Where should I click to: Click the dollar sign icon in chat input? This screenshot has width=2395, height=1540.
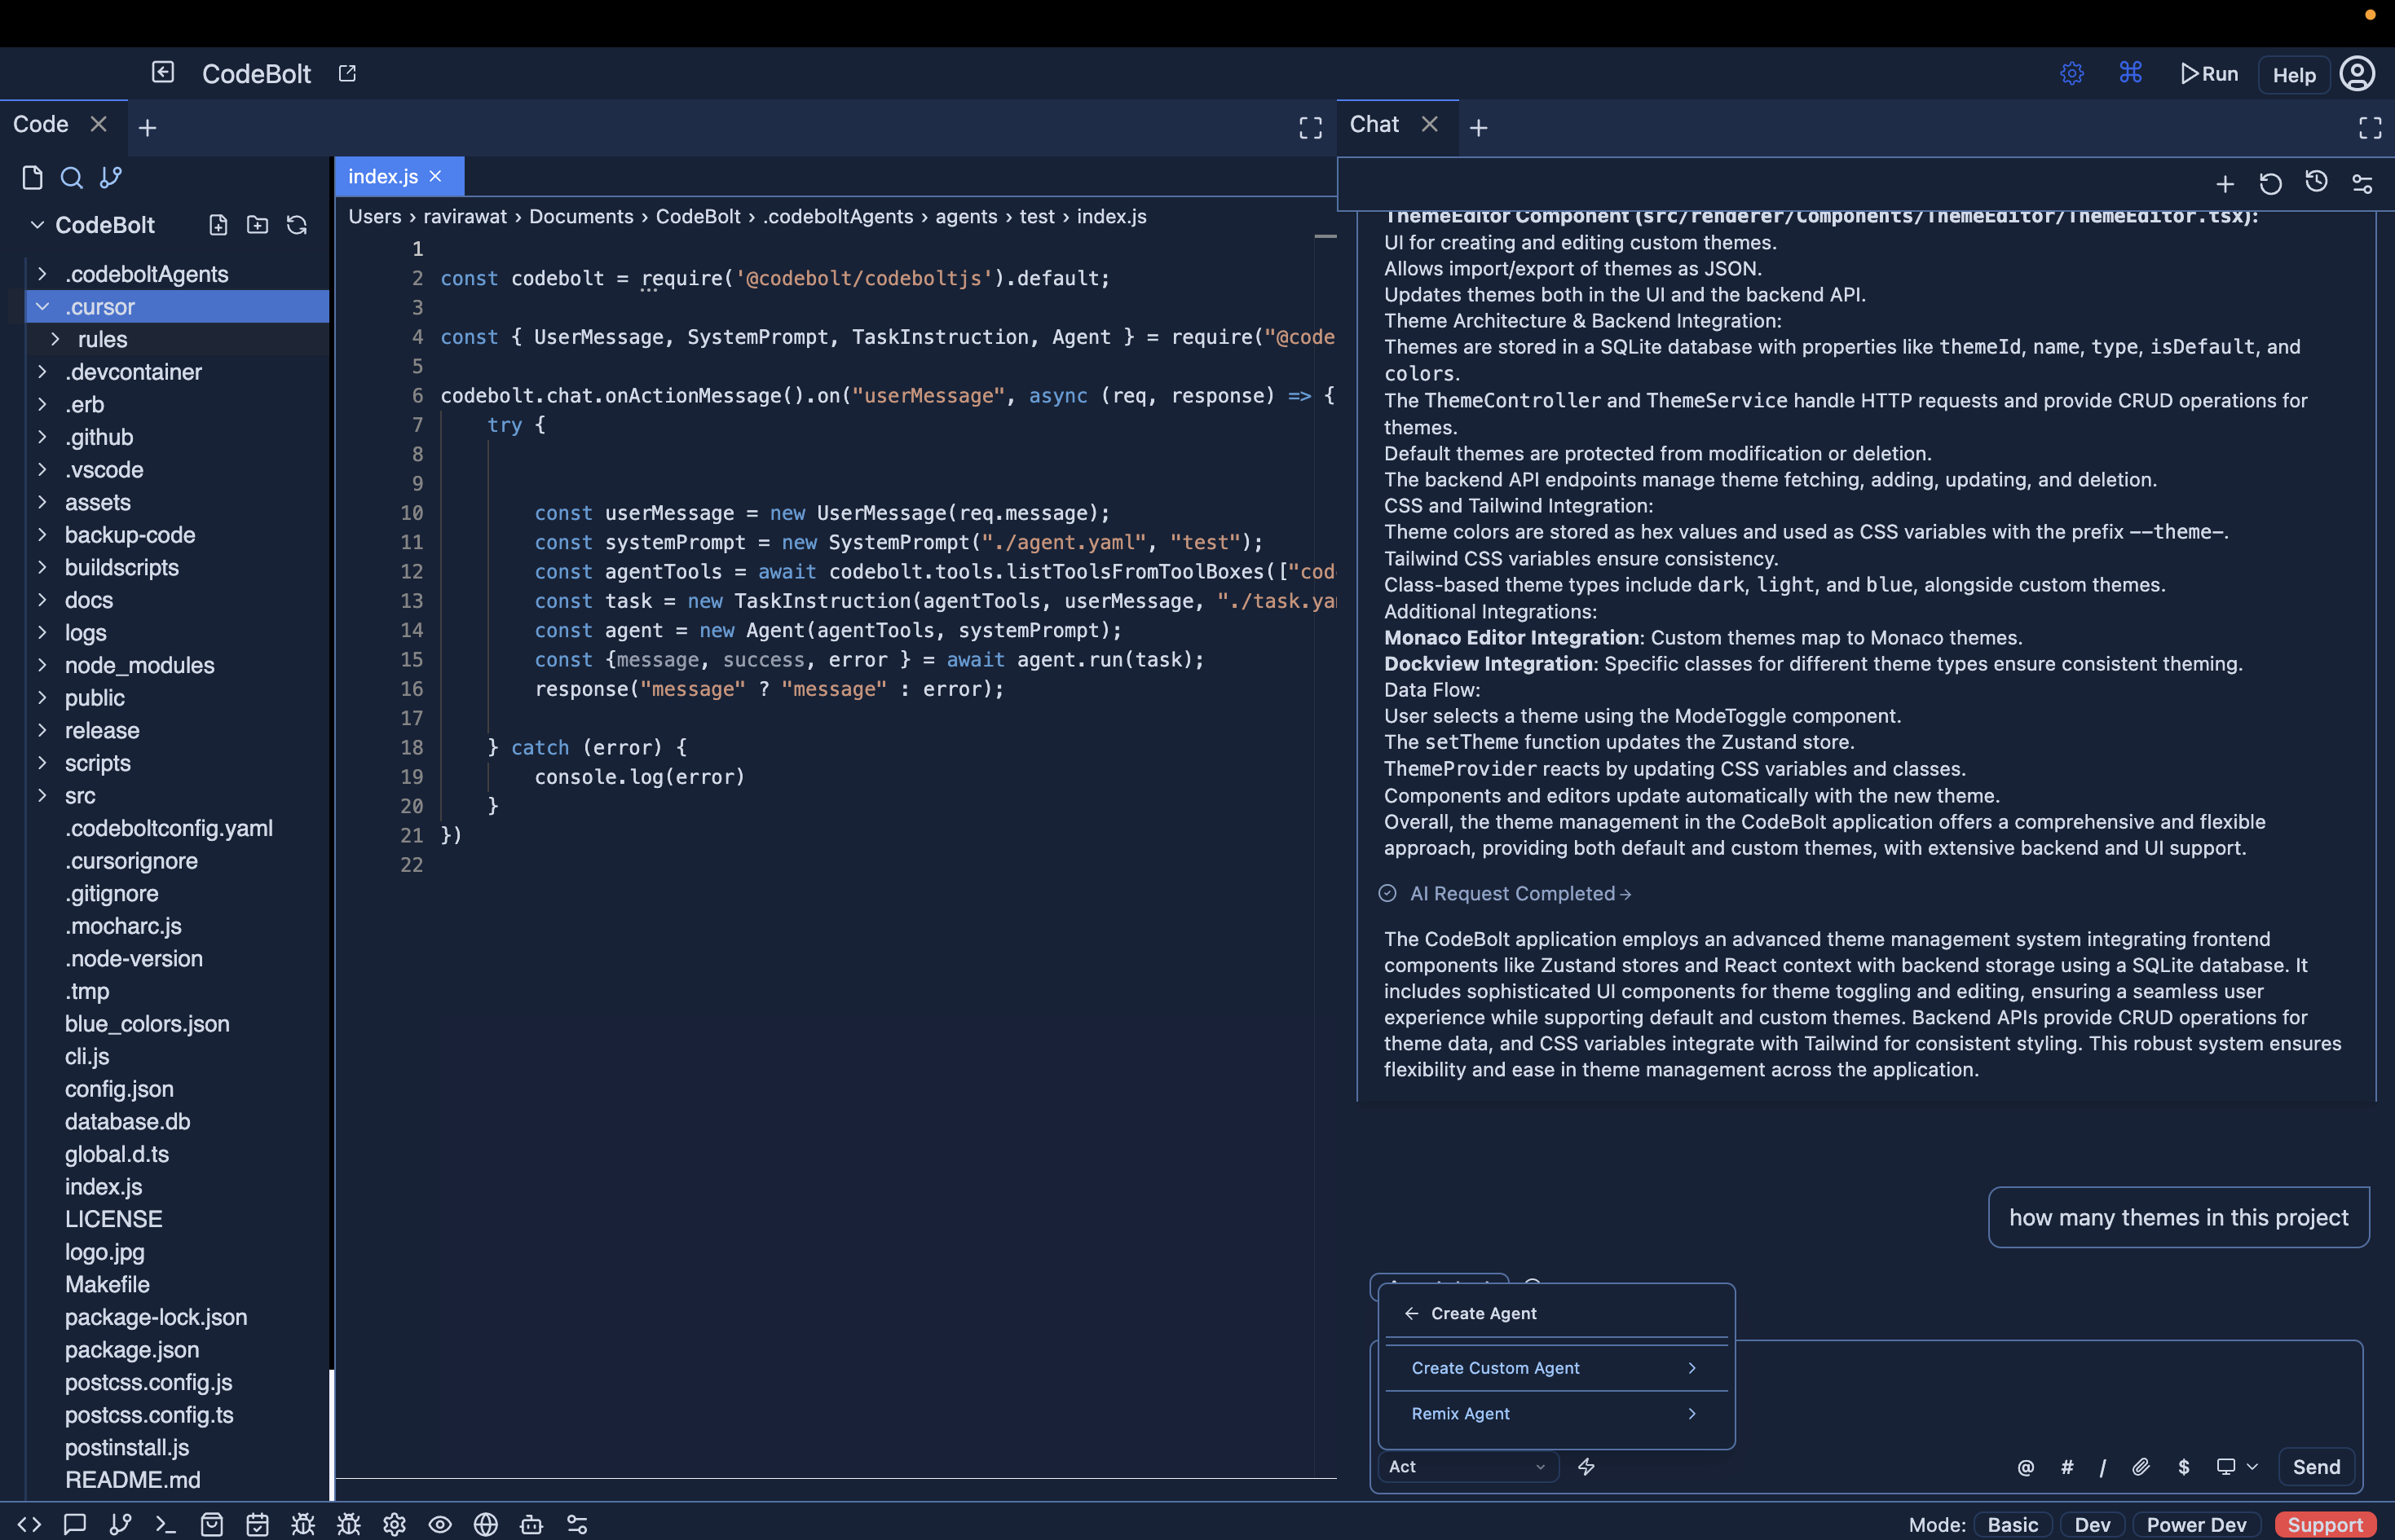click(x=2184, y=1467)
